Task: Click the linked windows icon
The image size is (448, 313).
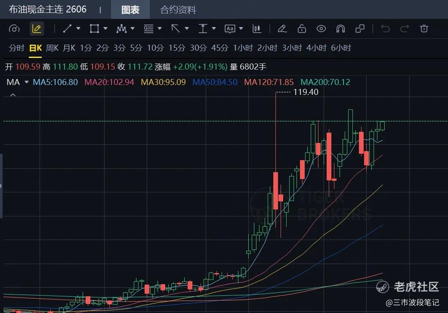Action: click(360, 28)
